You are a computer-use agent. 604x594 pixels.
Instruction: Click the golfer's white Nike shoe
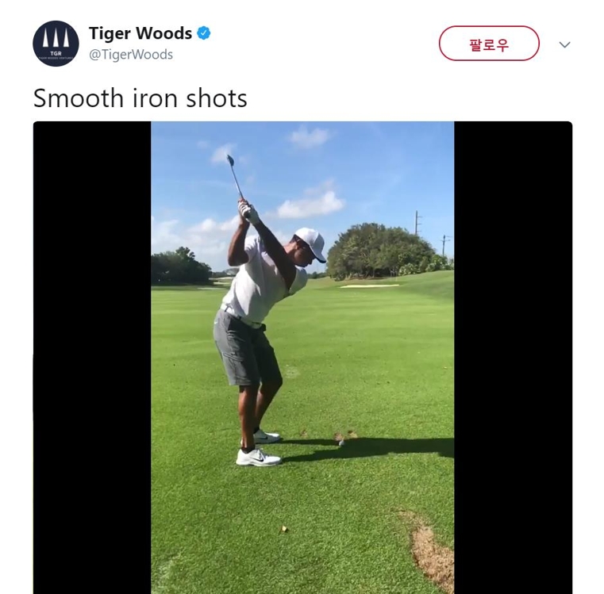(259, 457)
